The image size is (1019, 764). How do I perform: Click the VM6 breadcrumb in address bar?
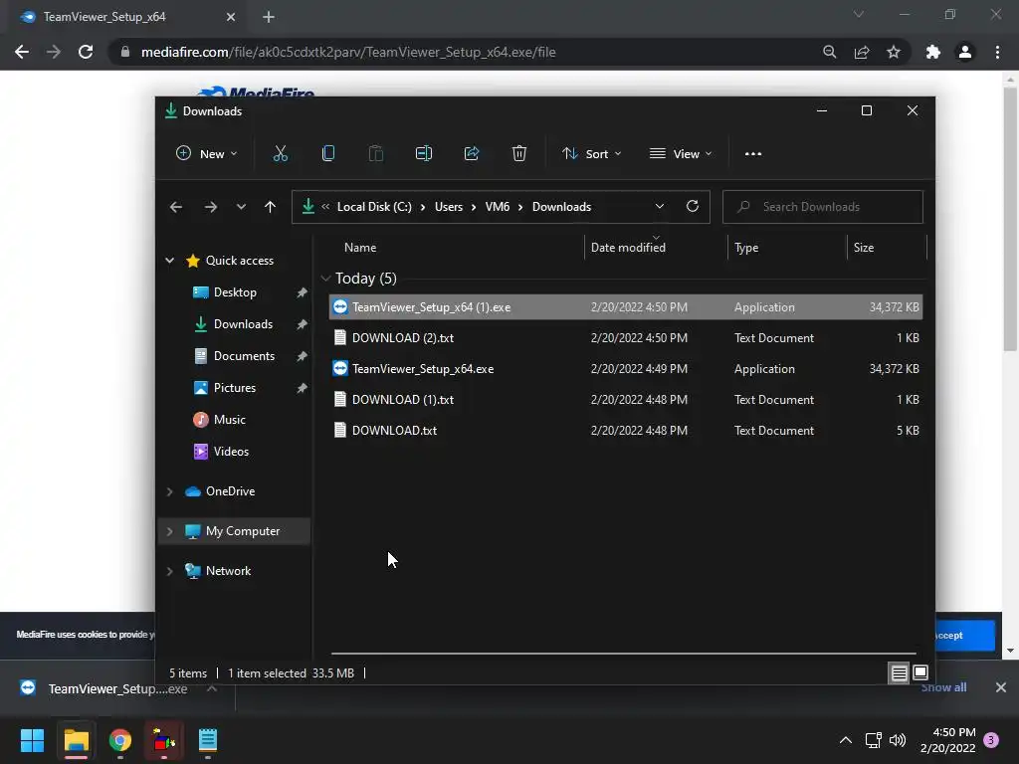pos(498,207)
